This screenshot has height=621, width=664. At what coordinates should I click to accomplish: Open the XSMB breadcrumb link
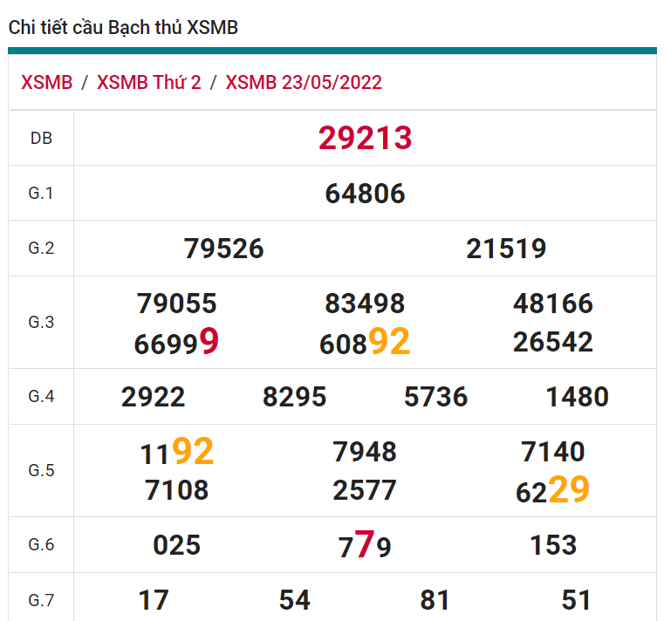click(x=46, y=83)
